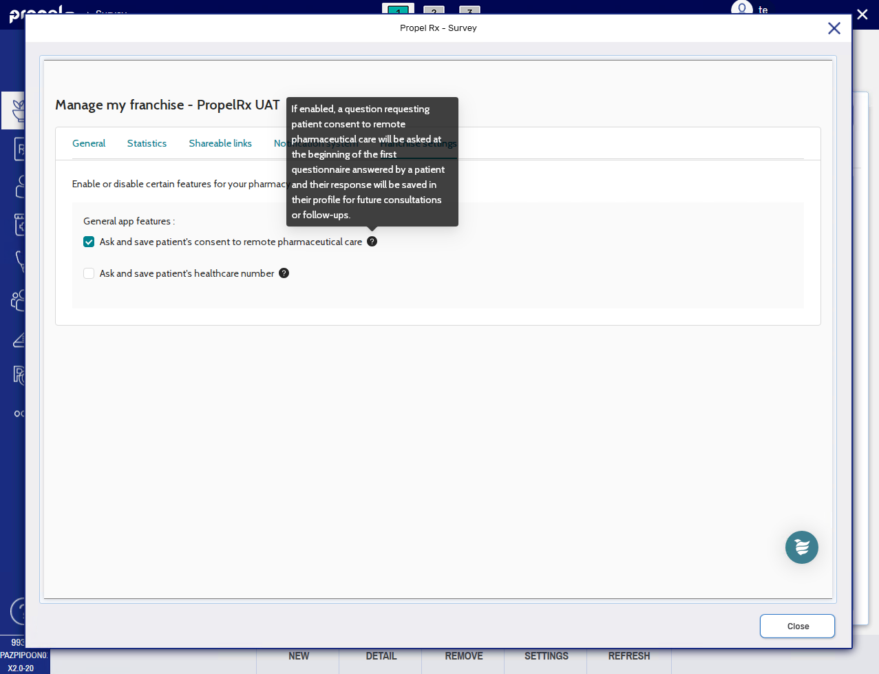Click REFRESH in the bottom bar

tap(628, 656)
